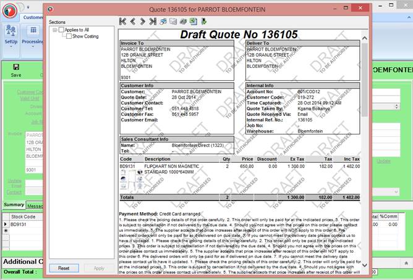Collapse the Applies to All tree node
This screenshot has height=280, width=413.
(54, 30)
